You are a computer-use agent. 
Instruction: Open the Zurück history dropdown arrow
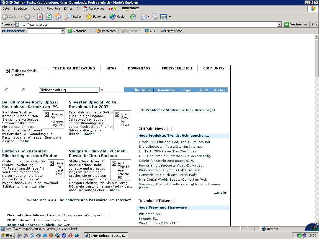pyautogui.click(x=21, y=17)
